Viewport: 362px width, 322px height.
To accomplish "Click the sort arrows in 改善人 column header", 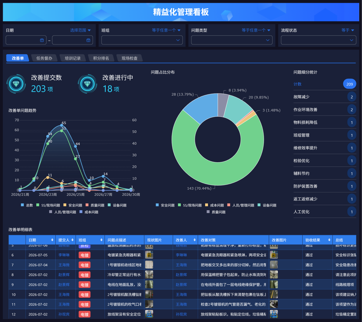I will tap(195, 240).
